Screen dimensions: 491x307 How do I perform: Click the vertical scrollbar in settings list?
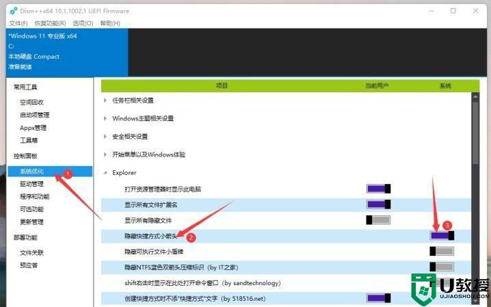click(x=475, y=130)
